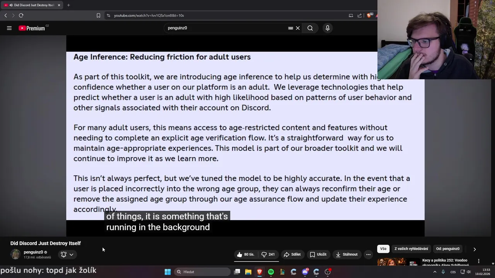Open the Windows Start menu
Image resolution: width=495 pixels, height=278 pixels.
pos(167,272)
